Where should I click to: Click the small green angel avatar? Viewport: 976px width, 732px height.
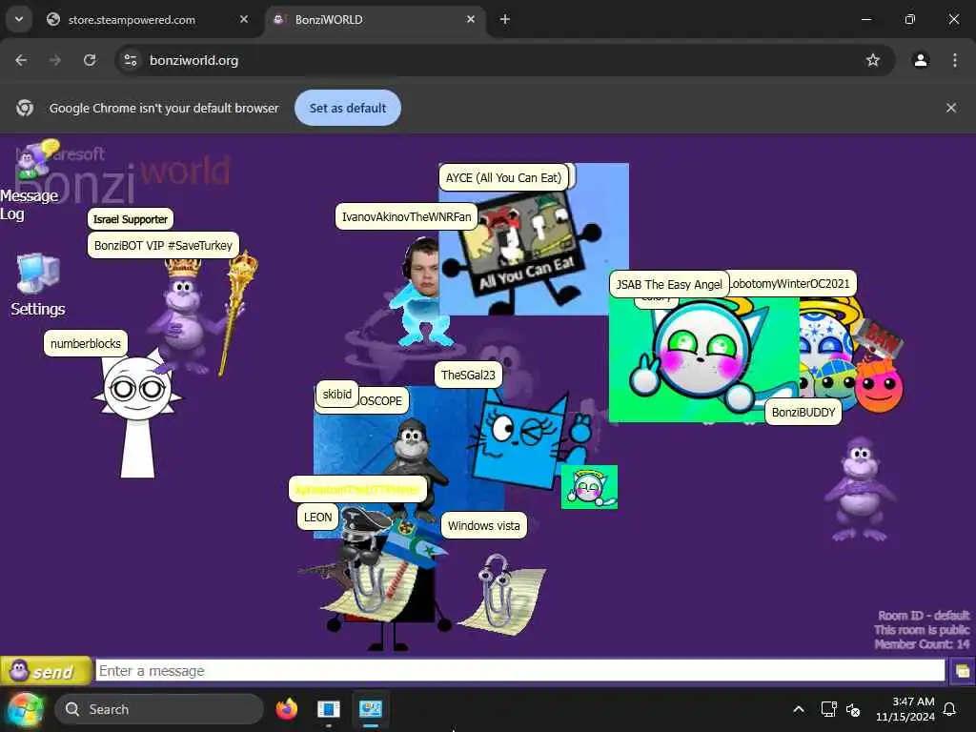[x=589, y=487]
